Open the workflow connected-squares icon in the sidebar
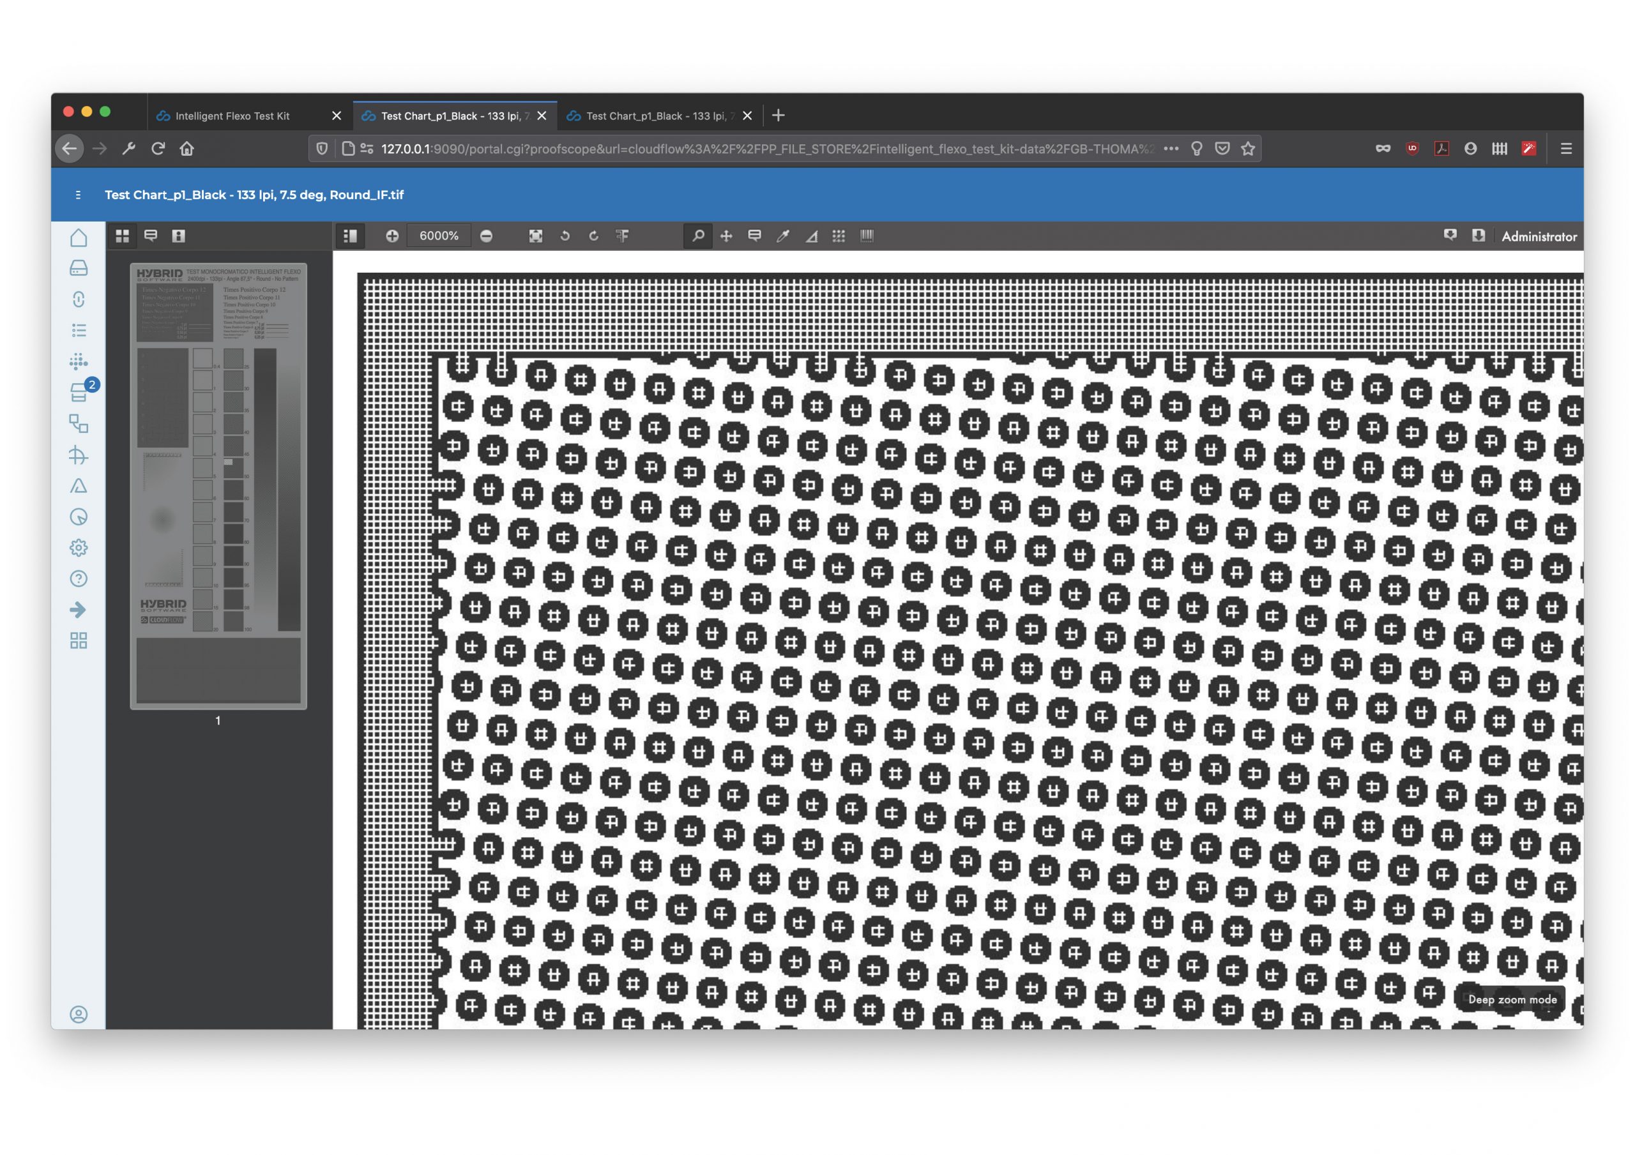1635x1155 pixels. pos(79,424)
